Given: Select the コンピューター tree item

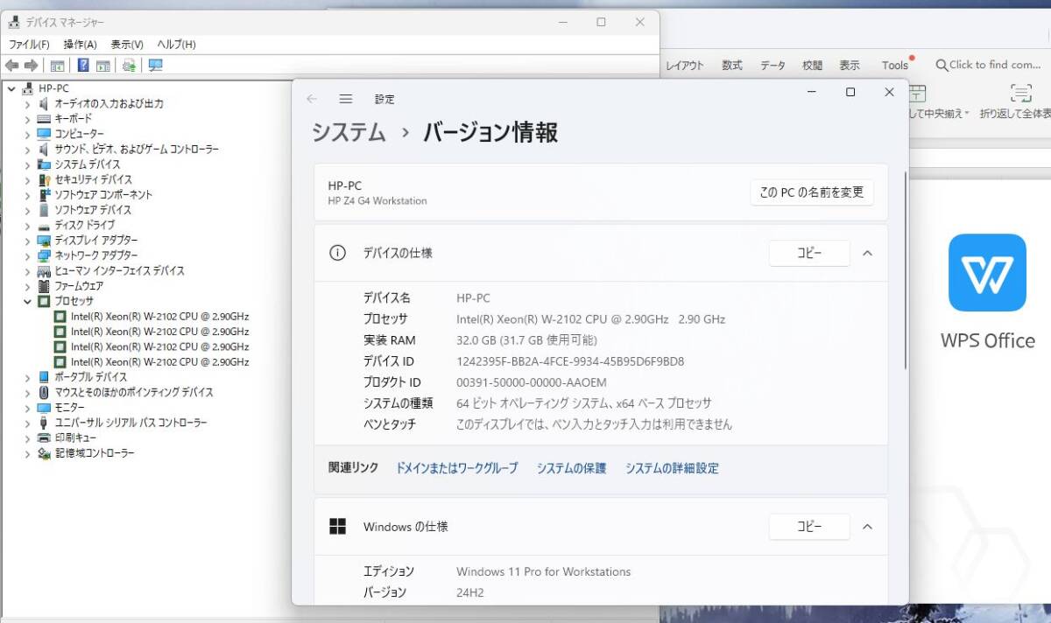Looking at the screenshot, I should [x=79, y=134].
